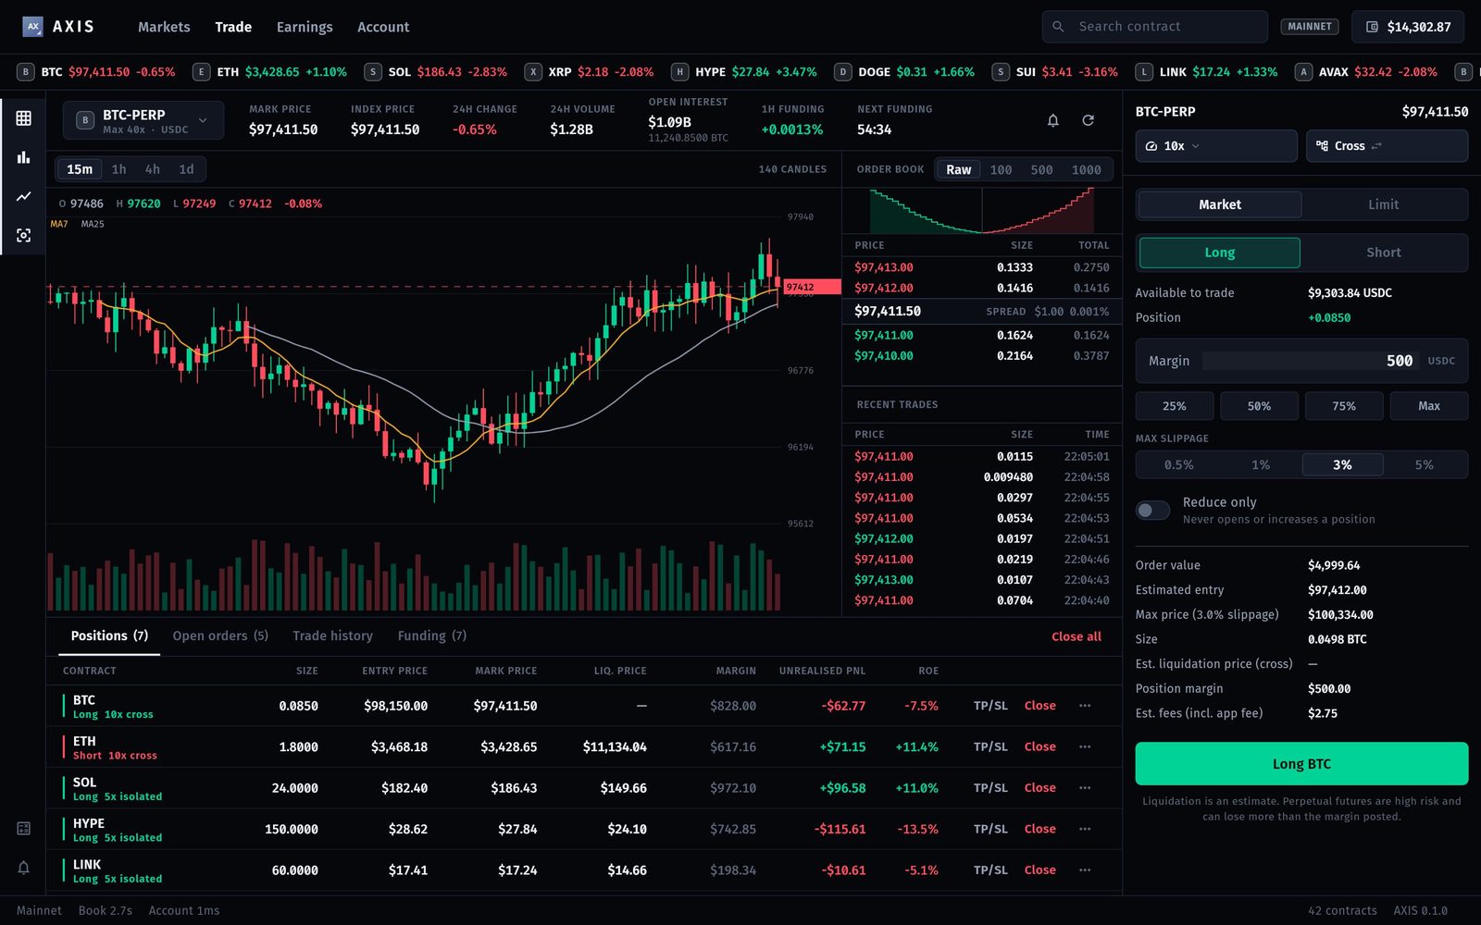Switch to Open orders tab
The height and width of the screenshot is (925, 1481).
pos(220,636)
